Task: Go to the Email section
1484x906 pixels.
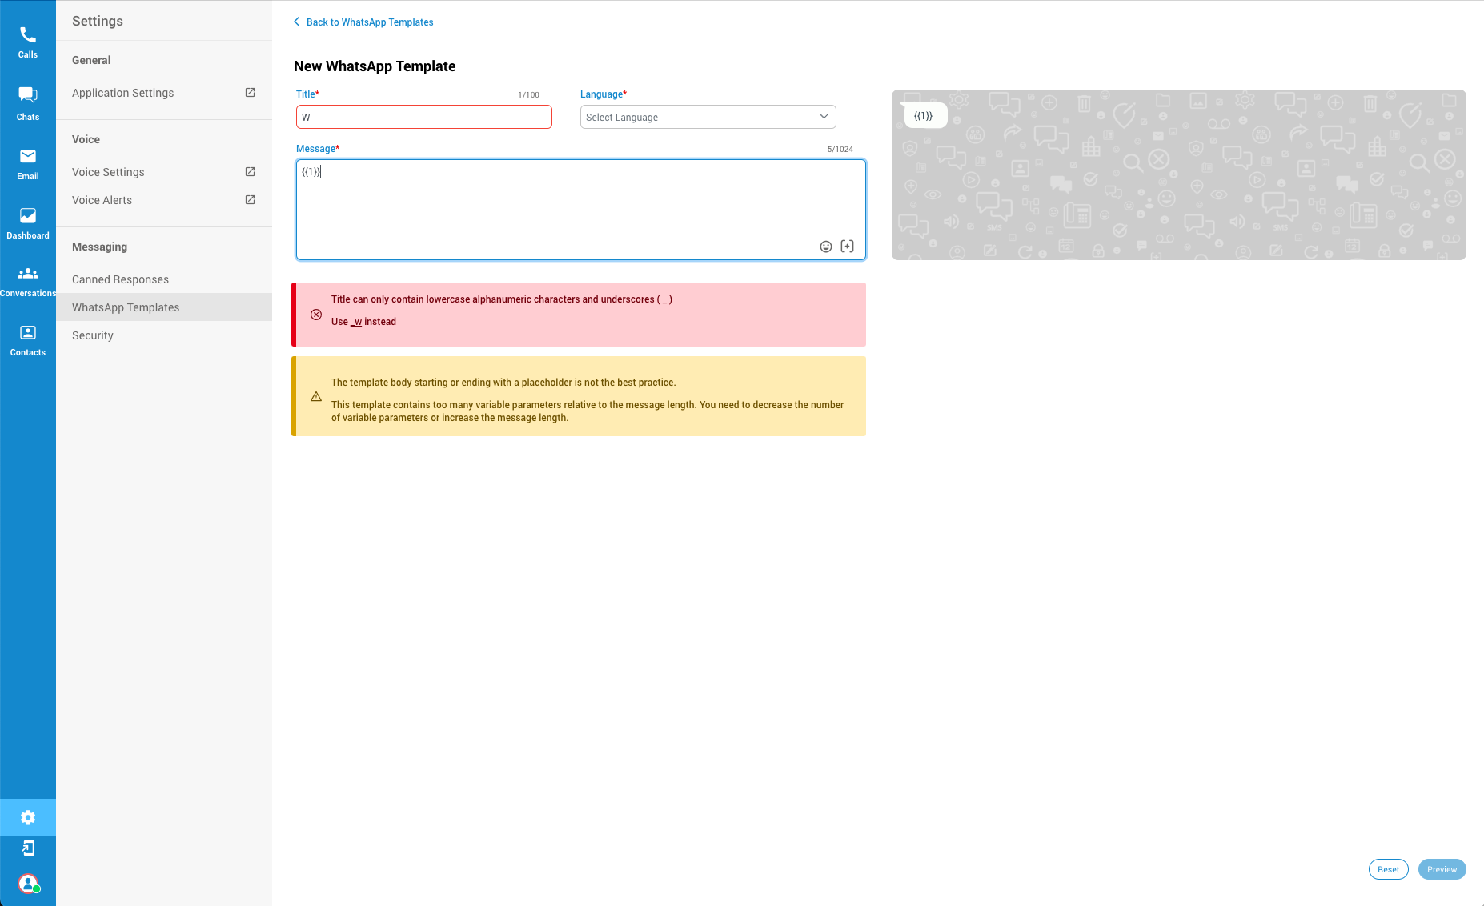Action: tap(28, 164)
